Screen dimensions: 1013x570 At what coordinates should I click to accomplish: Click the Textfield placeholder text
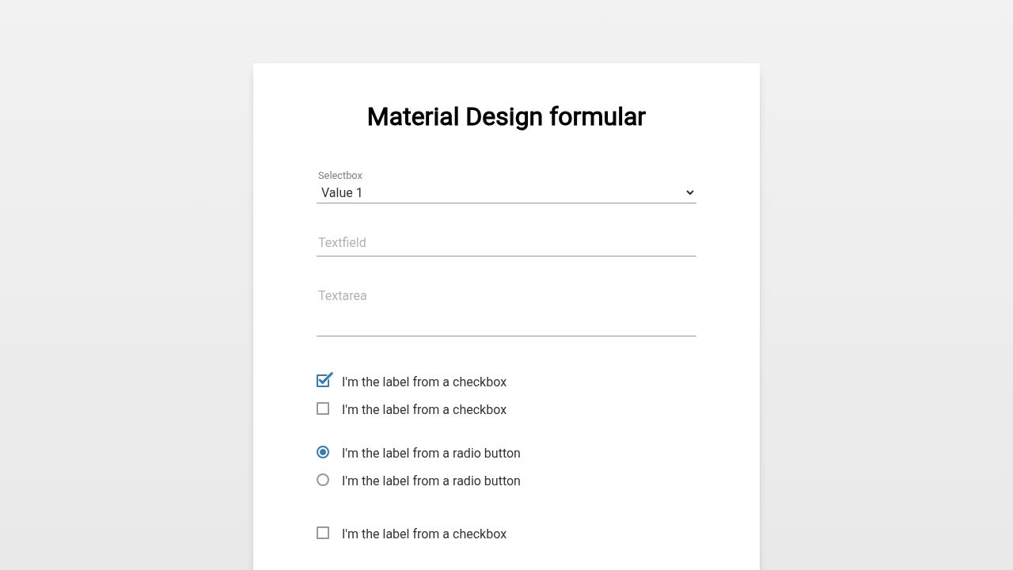[x=342, y=243]
